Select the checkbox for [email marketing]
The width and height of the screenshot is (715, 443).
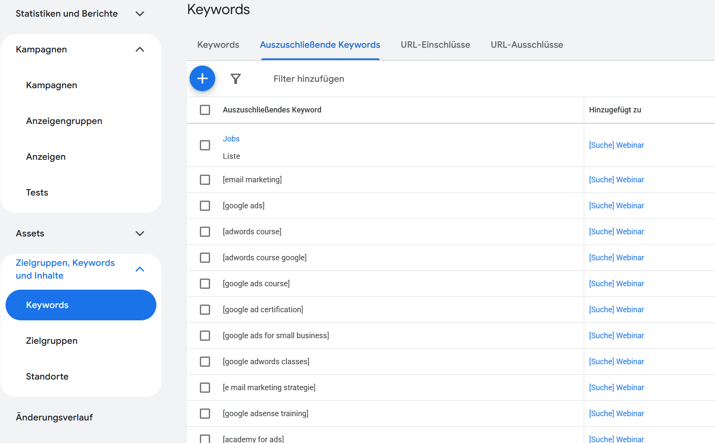coord(205,179)
